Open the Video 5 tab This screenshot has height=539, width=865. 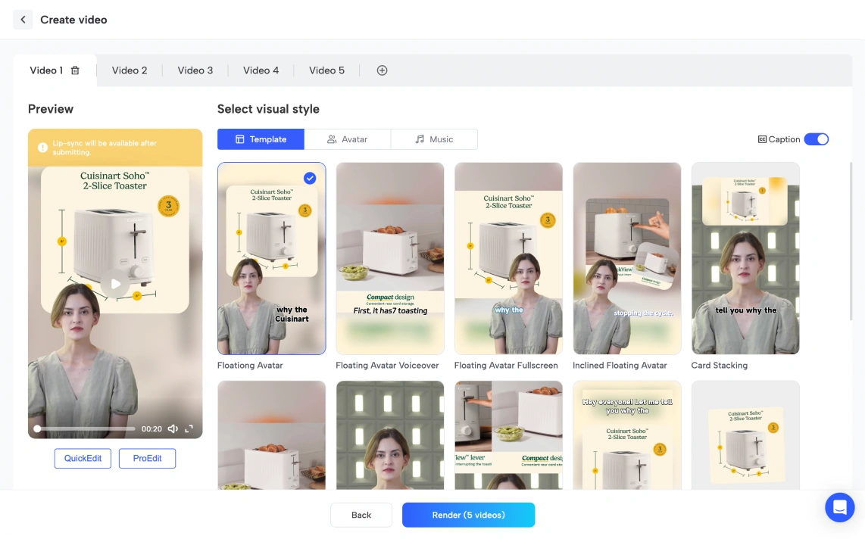[326, 70]
